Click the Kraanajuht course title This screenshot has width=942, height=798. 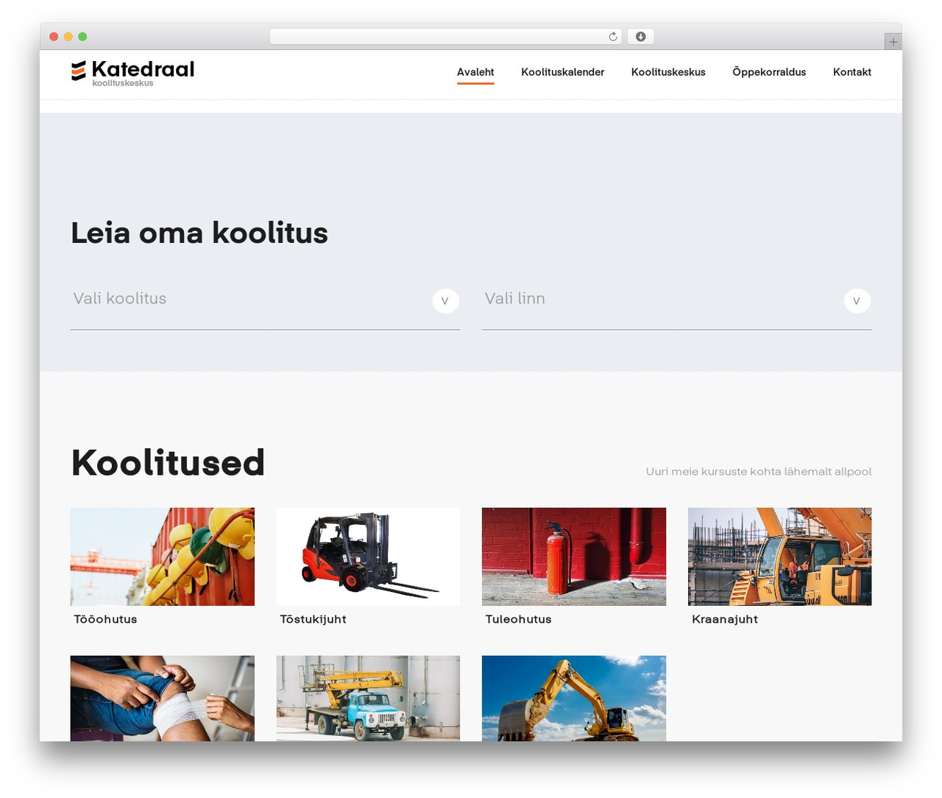click(725, 619)
